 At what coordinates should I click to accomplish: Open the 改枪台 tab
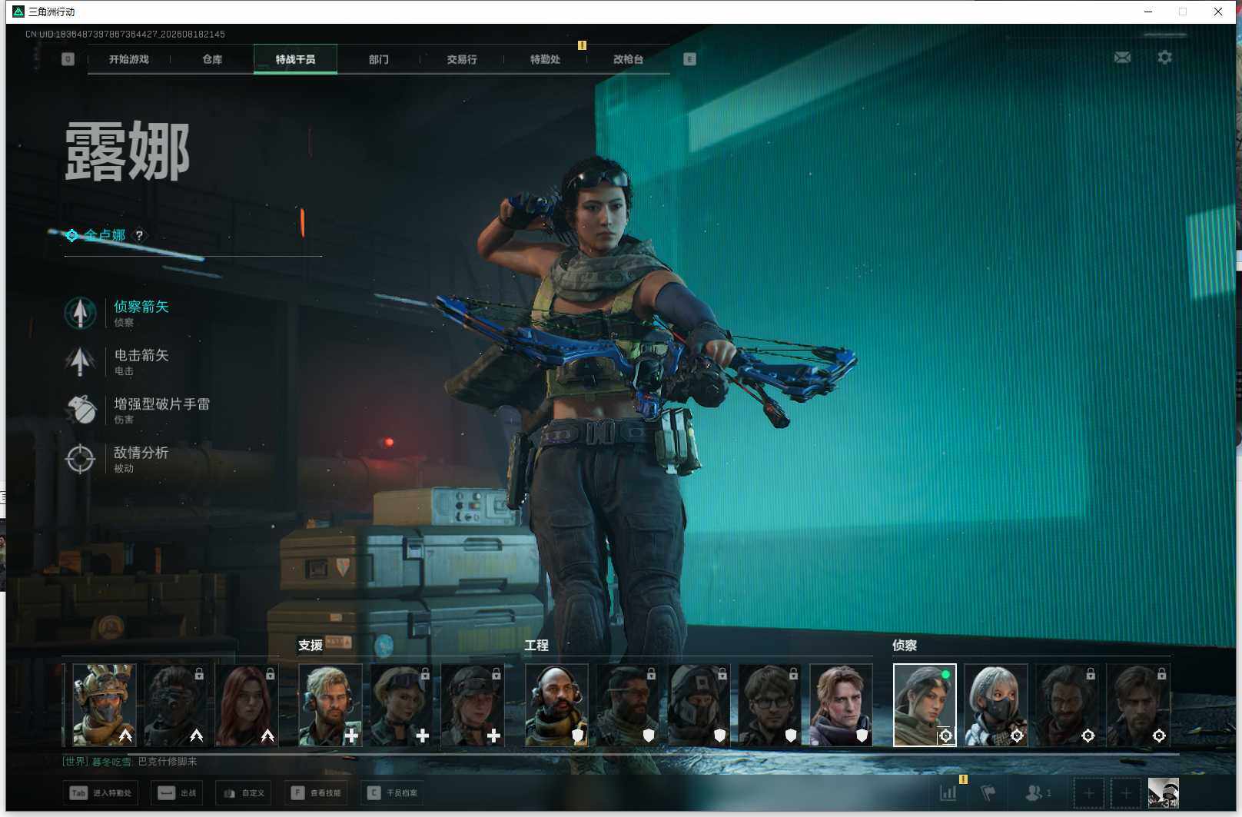628,59
